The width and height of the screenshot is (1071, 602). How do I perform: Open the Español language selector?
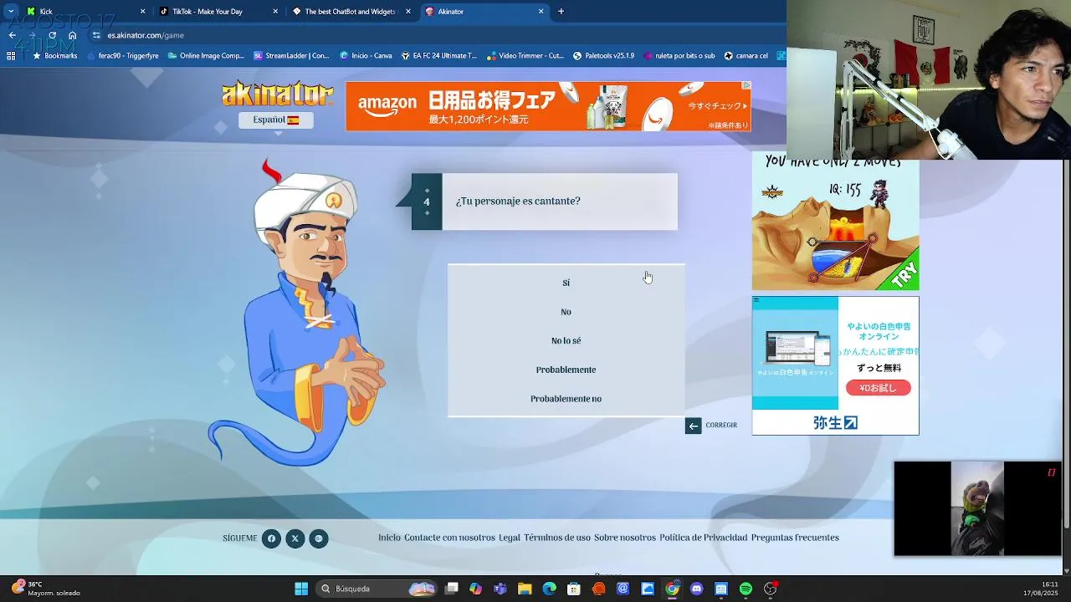coord(275,120)
